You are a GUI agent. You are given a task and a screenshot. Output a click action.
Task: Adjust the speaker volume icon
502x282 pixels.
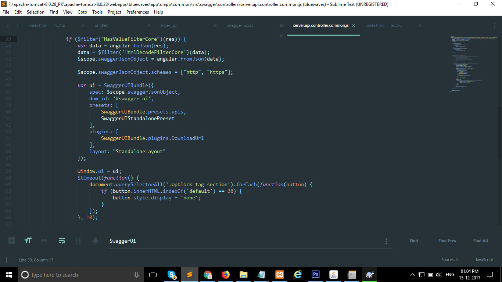click(439, 274)
